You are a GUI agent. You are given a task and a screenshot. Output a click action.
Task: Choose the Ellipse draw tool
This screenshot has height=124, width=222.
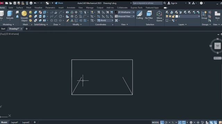pyautogui.click(x=60, y=20)
